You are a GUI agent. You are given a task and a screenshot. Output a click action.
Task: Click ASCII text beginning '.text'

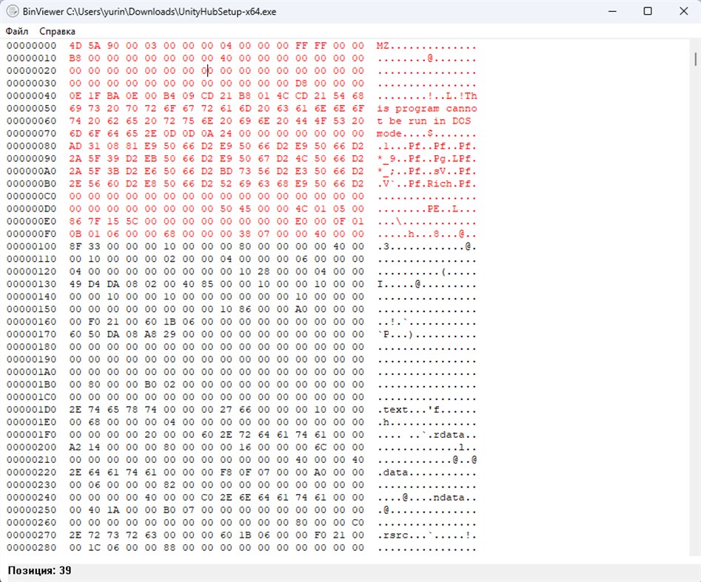pyautogui.click(x=427, y=410)
